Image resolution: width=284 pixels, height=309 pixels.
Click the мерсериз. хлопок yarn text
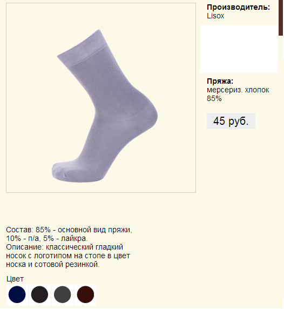[238, 90]
